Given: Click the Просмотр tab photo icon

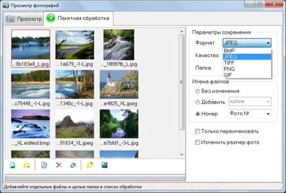Looking at the screenshot, I should 10,19.
